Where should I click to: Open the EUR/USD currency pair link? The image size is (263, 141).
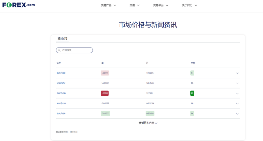[x=61, y=73]
